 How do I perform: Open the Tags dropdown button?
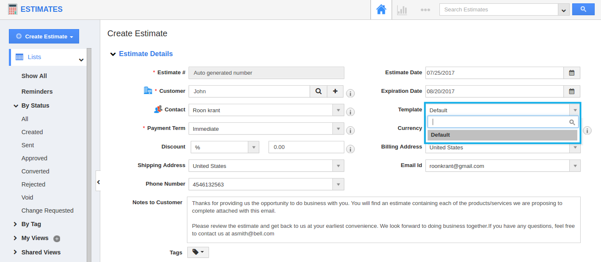click(x=198, y=252)
